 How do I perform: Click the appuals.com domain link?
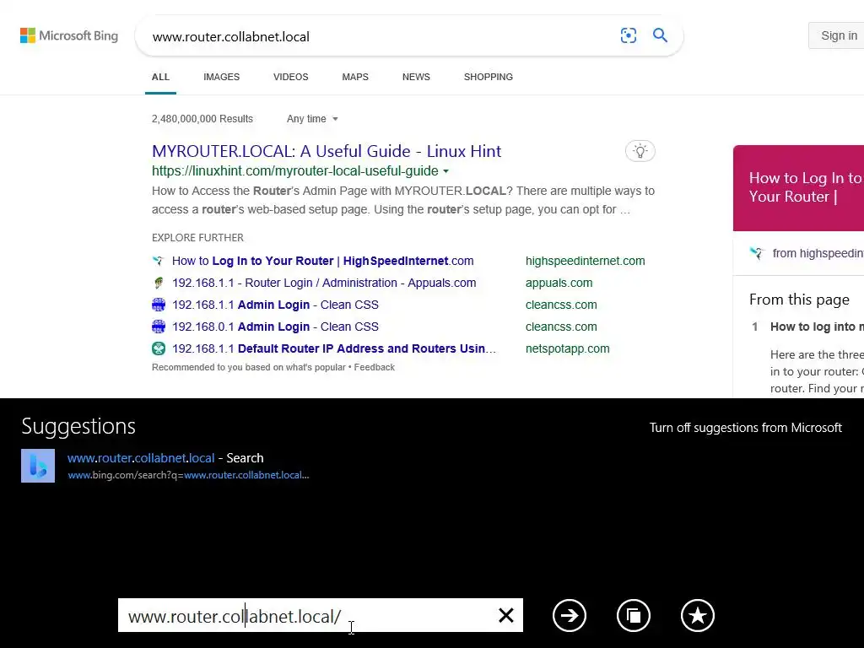pos(559,283)
